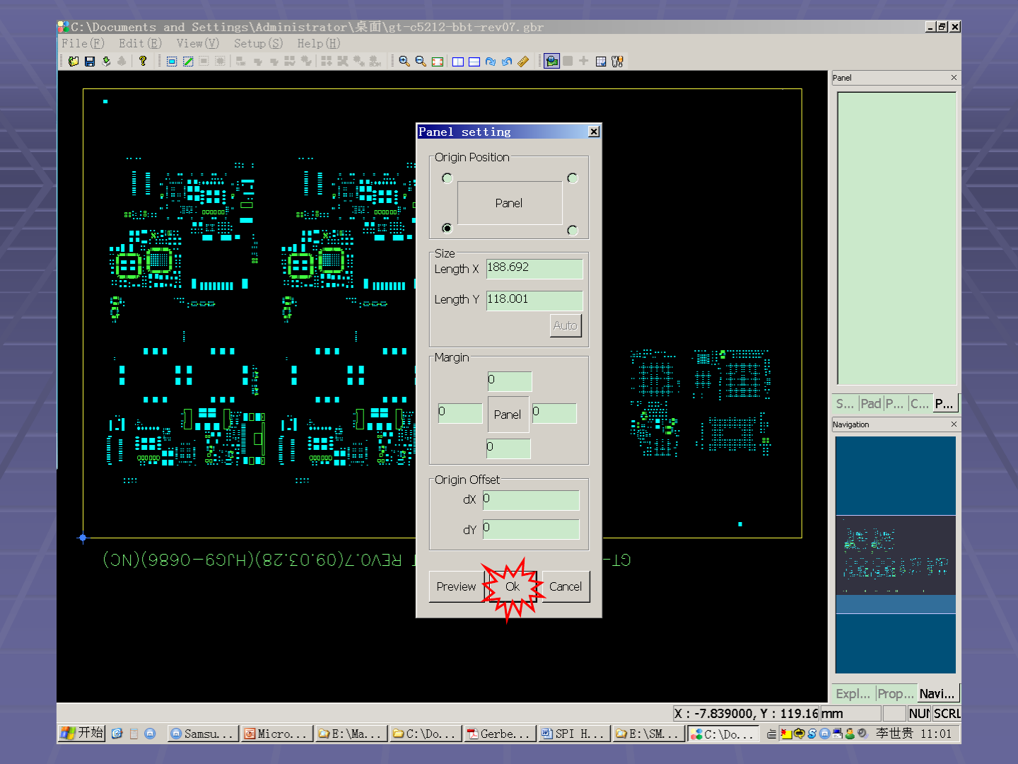Click the Windows Start button in taskbar
Viewport: 1018px width, 764px height.
coord(82,734)
